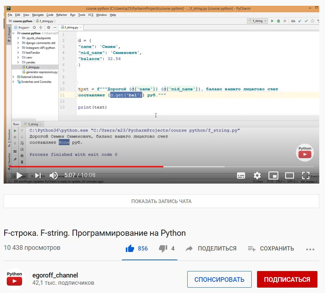Viewport: 325px width, 293px height.
Task: Mute the video volume
Action: (53, 176)
